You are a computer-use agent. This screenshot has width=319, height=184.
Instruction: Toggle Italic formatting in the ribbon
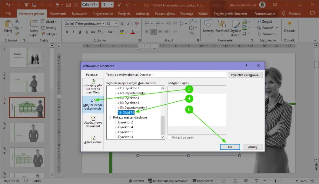tap(73, 32)
